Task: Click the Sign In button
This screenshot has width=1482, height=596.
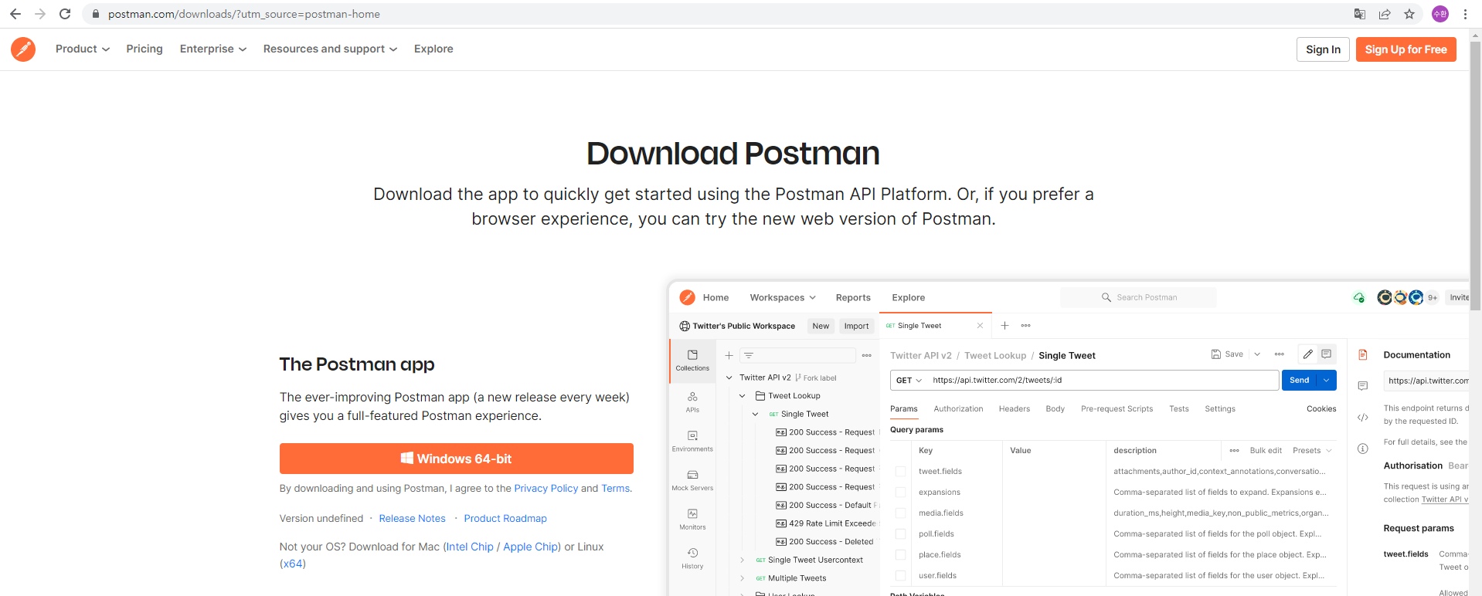Action: [x=1323, y=49]
